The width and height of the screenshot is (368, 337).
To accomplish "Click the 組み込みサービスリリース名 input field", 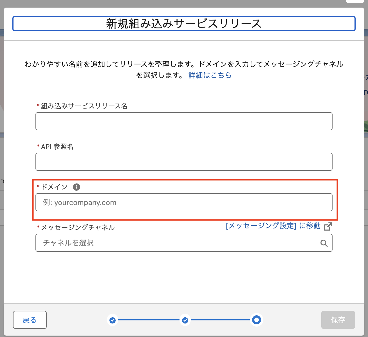I will (x=184, y=121).
